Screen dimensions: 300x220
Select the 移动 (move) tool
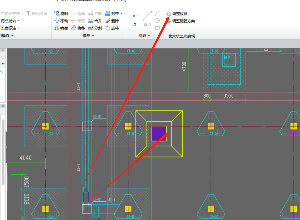[61, 21]
